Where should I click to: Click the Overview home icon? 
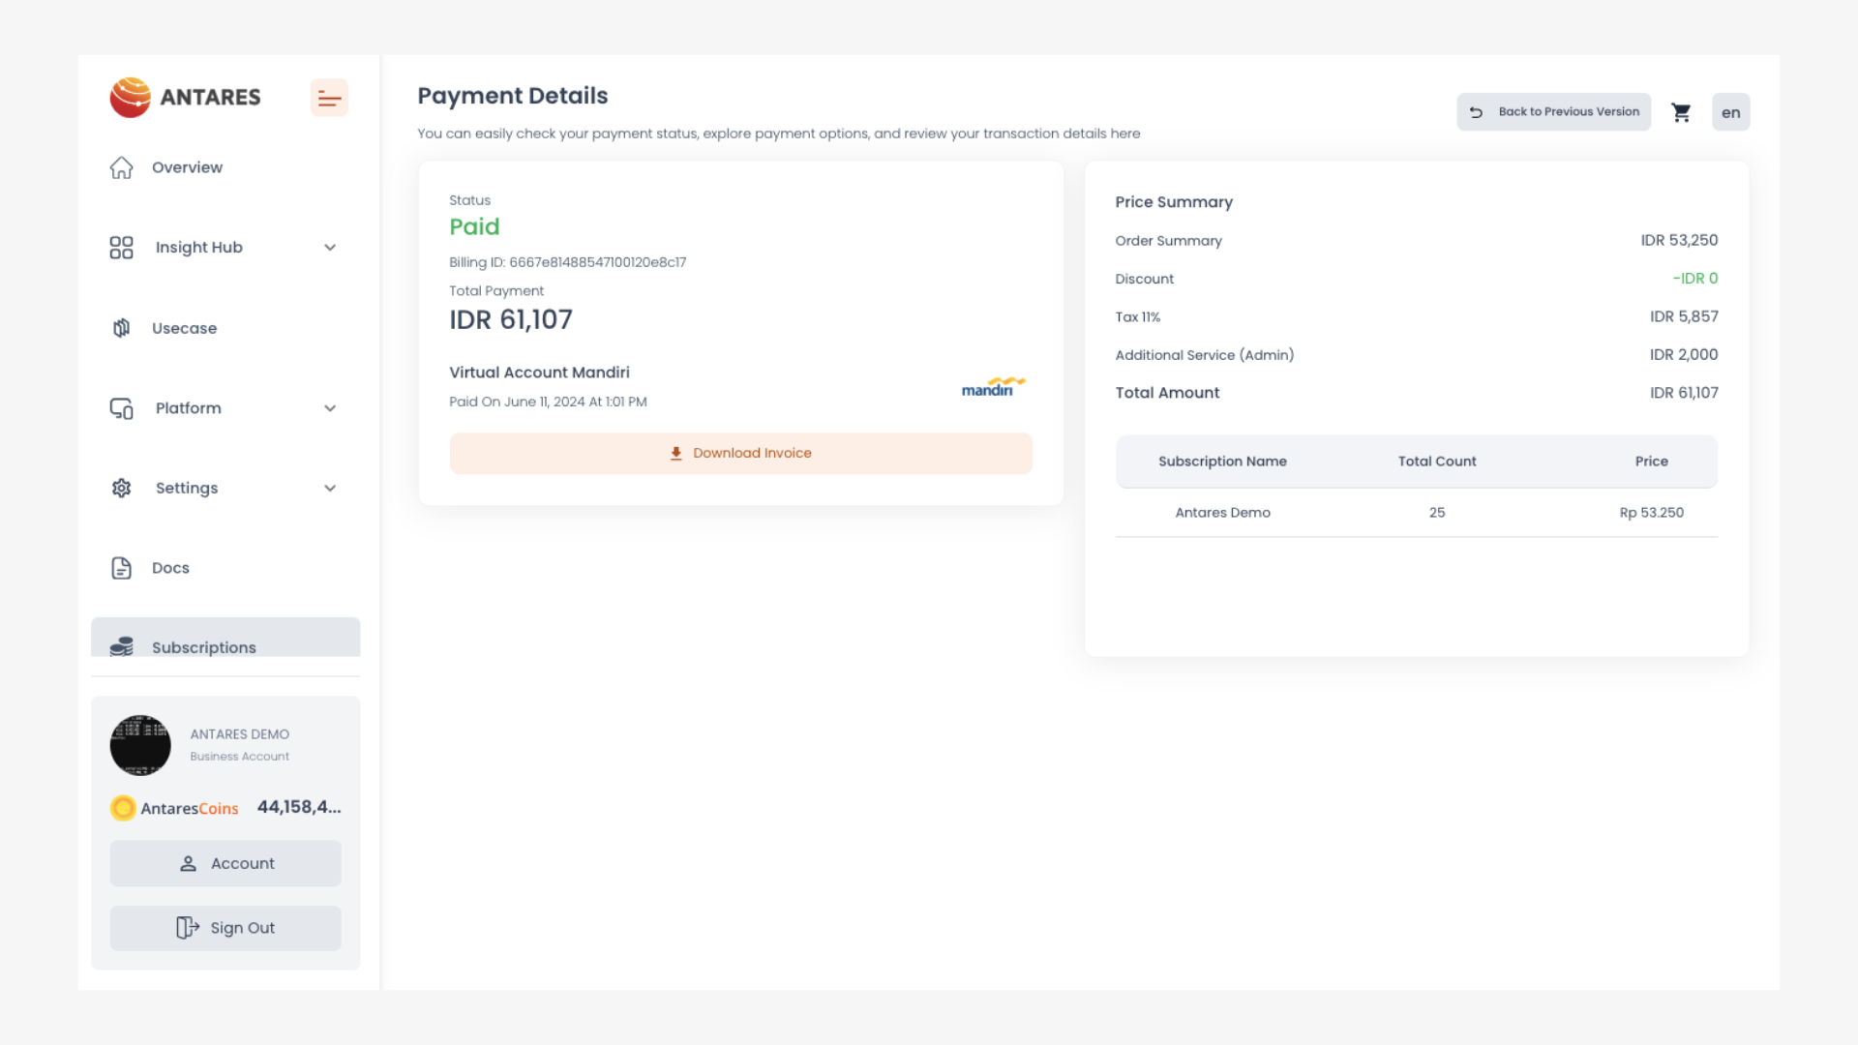tap(121, 167)
